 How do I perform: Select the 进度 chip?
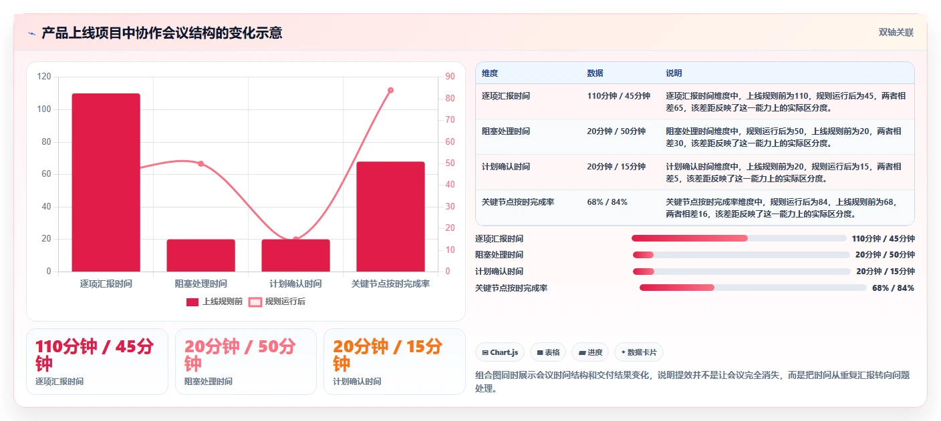pyautogui.click(x=590, y=352)
